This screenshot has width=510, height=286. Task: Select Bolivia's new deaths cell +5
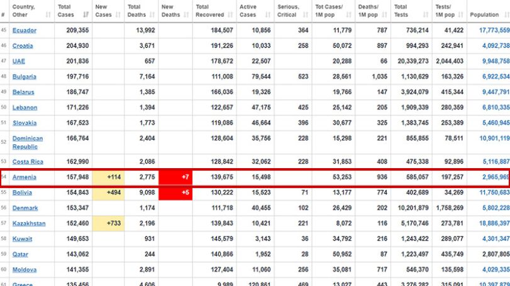point(175,193)
